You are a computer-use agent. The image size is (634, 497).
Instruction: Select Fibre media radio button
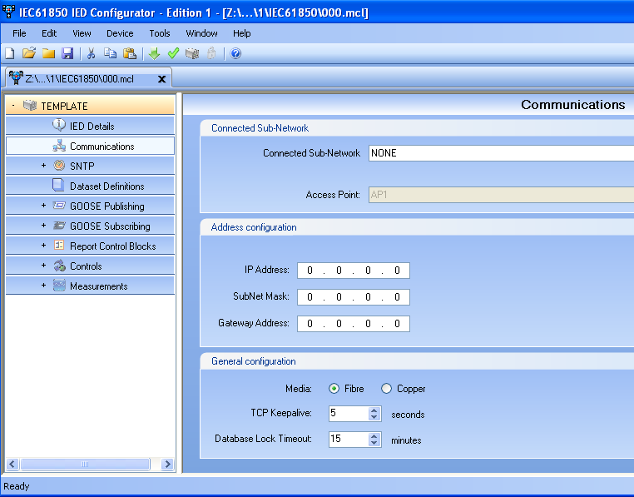coord(334,389)
